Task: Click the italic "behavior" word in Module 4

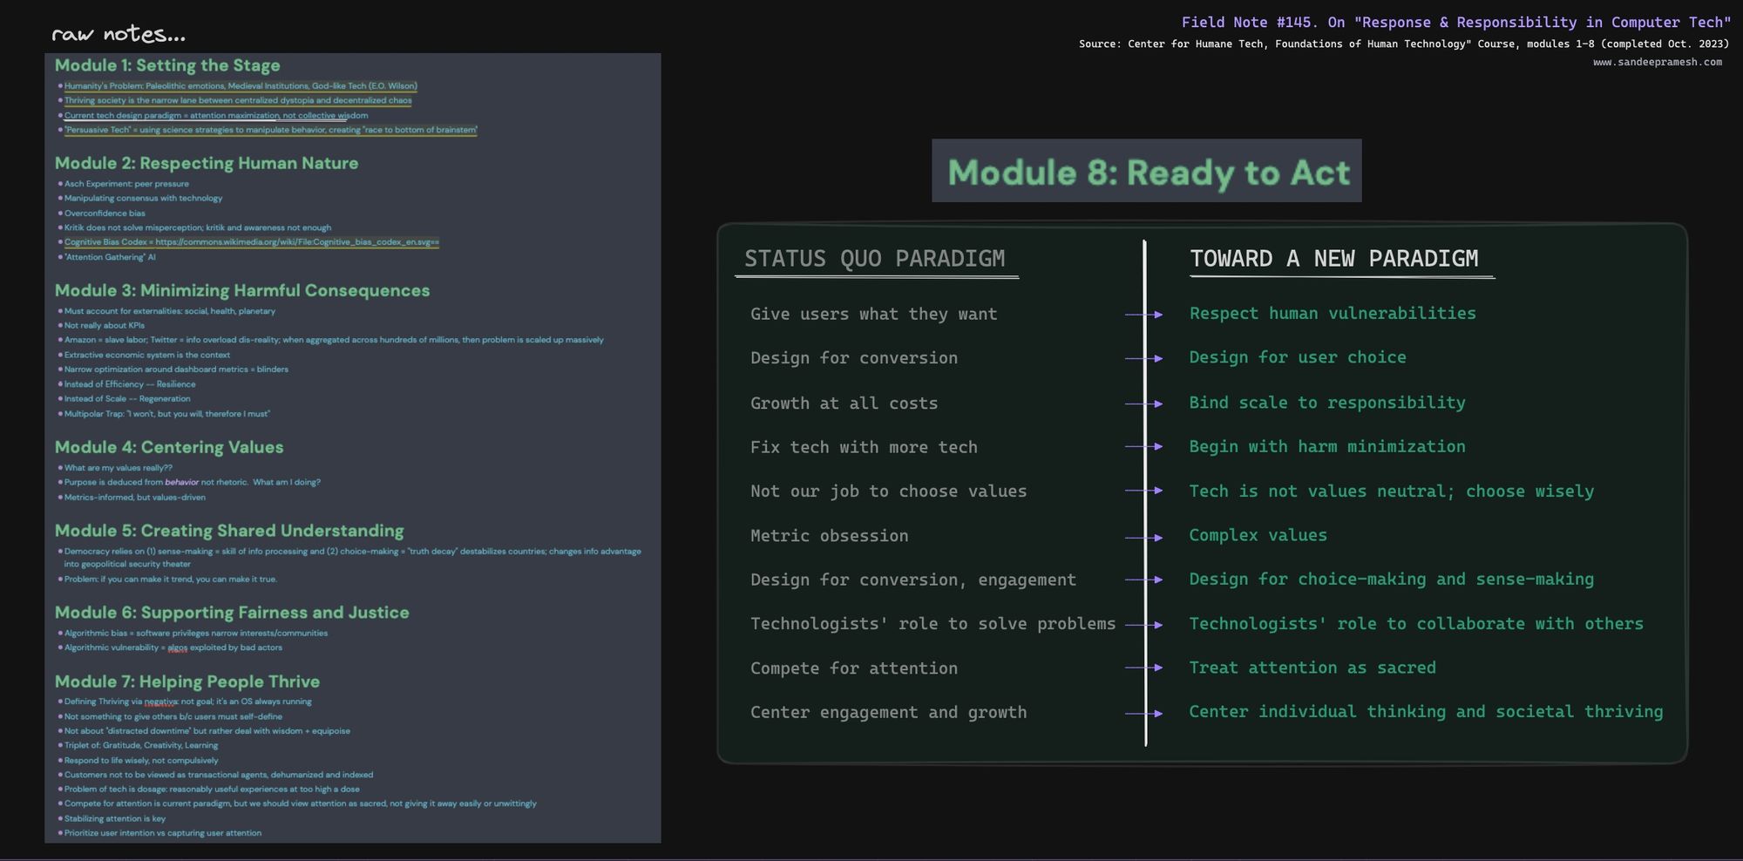Action: click(181, 482)
